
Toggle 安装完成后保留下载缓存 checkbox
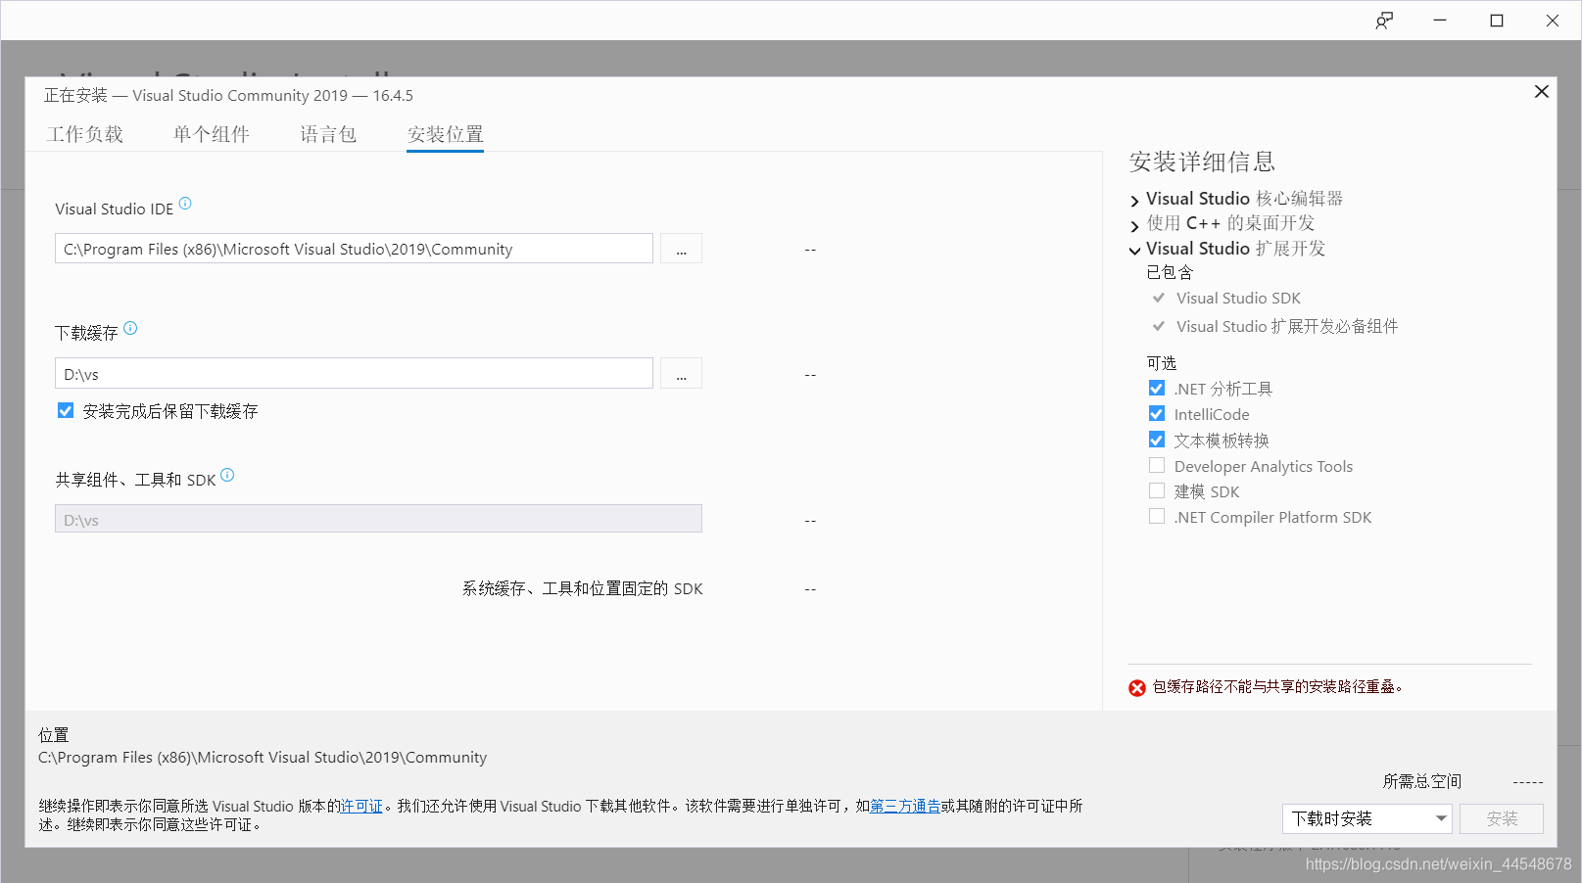[66, 411]
